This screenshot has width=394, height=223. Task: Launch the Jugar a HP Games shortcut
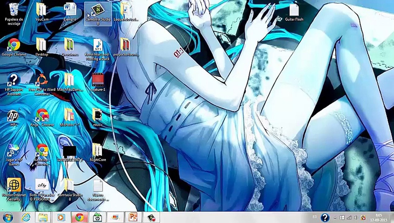(x=14, y=155)
